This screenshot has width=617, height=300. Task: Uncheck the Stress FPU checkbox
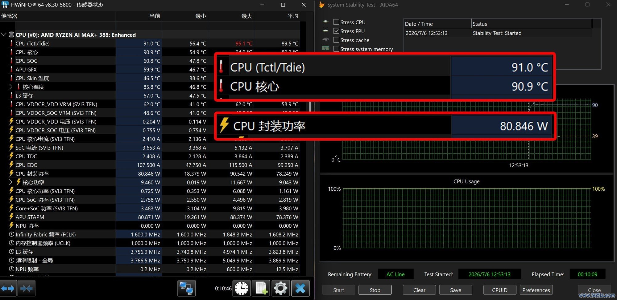click(x=336, y=31)
